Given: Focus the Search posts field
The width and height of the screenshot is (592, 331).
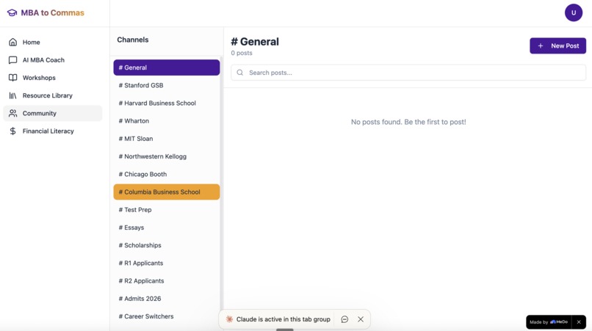Looking at the screenshot, I should point(408,73).
